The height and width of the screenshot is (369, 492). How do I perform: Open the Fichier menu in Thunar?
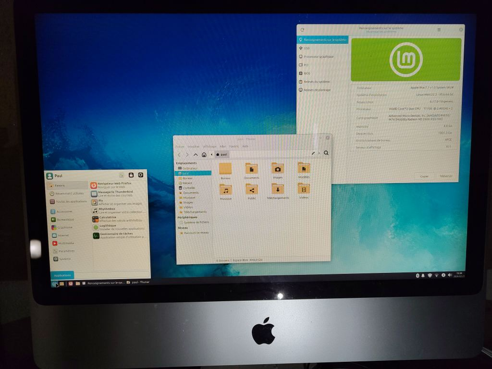click(x=180, y=147)
